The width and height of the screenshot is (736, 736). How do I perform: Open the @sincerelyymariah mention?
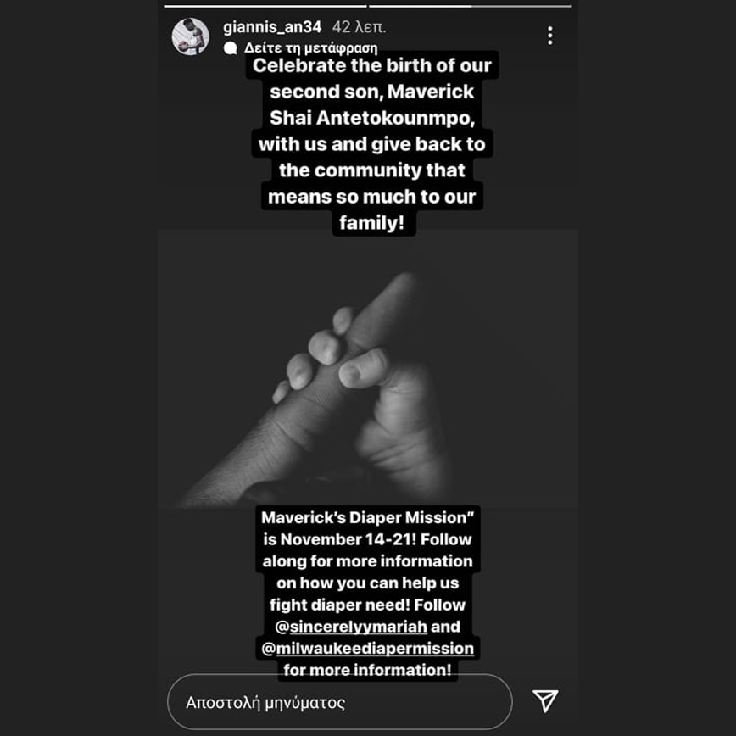351,627
